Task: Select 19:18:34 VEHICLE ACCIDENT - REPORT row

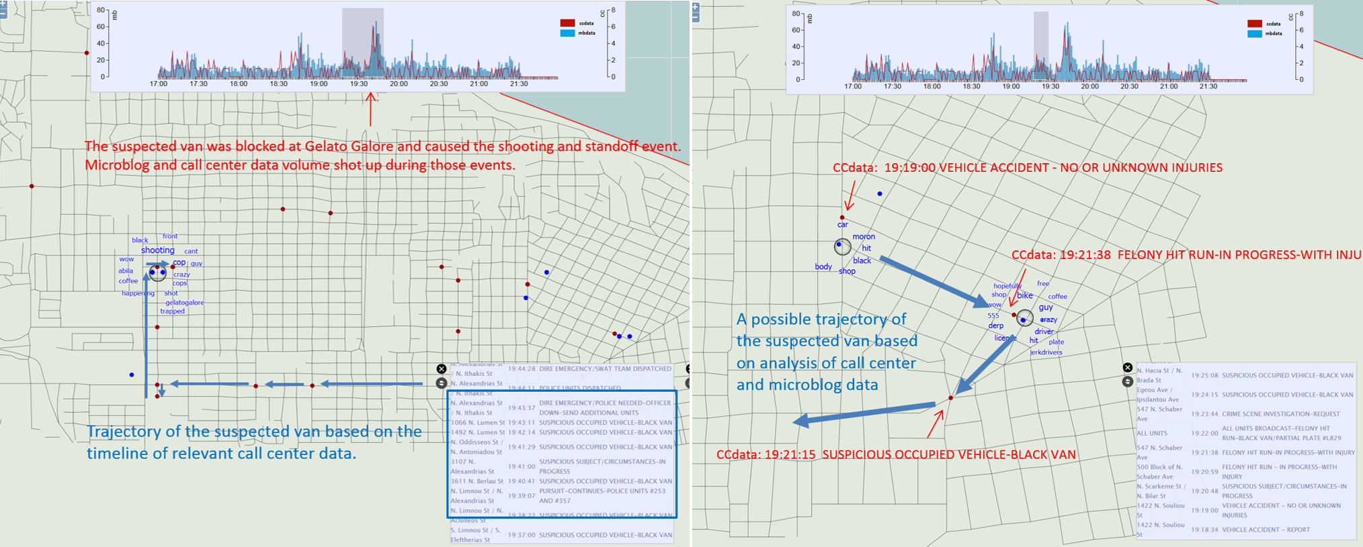Action: (1246, 530)
